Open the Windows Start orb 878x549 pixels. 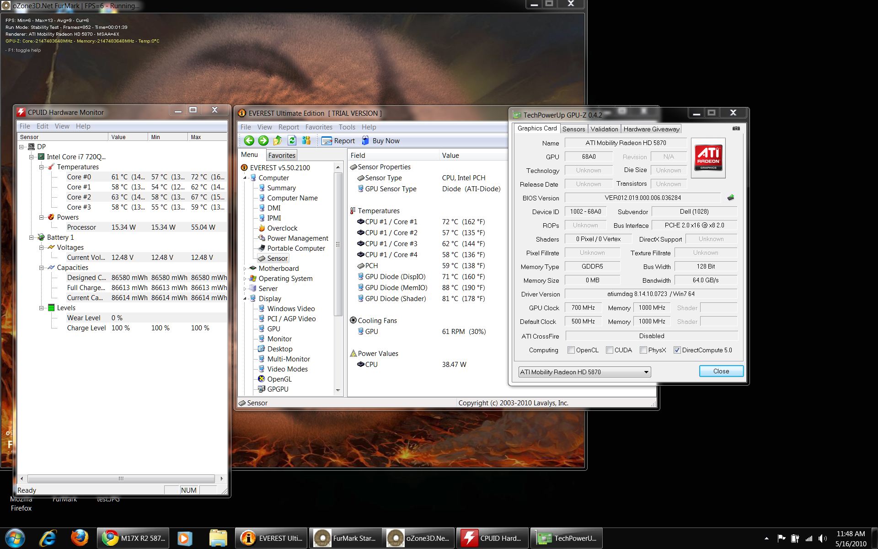coord(15,538)
